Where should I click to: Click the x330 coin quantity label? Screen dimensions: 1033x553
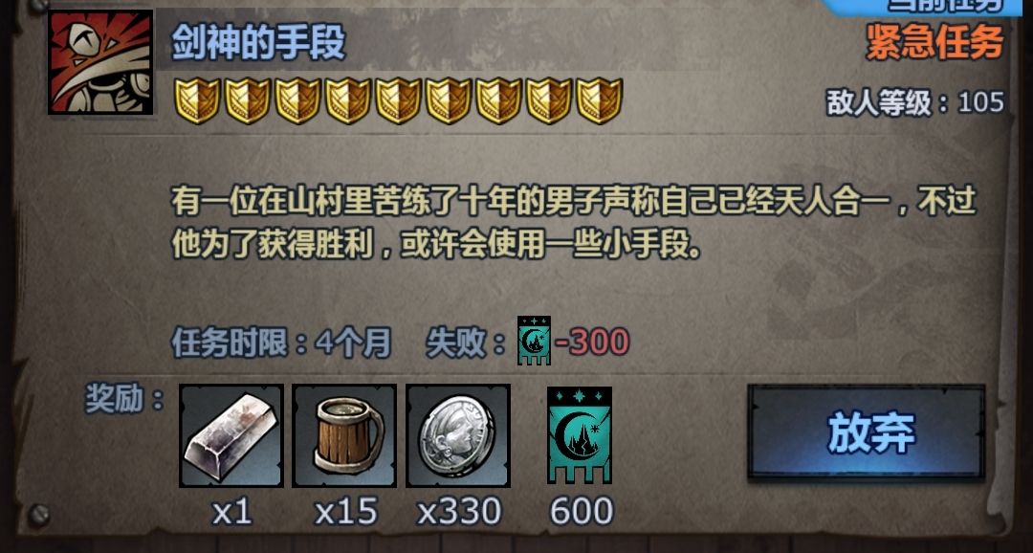pos(459,512)
